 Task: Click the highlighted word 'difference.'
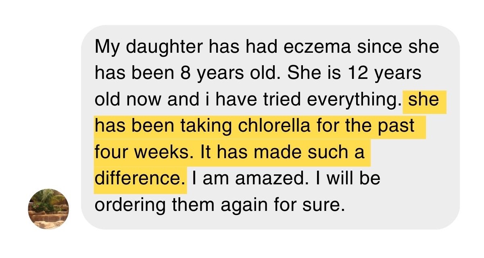[x=140, y=179]
